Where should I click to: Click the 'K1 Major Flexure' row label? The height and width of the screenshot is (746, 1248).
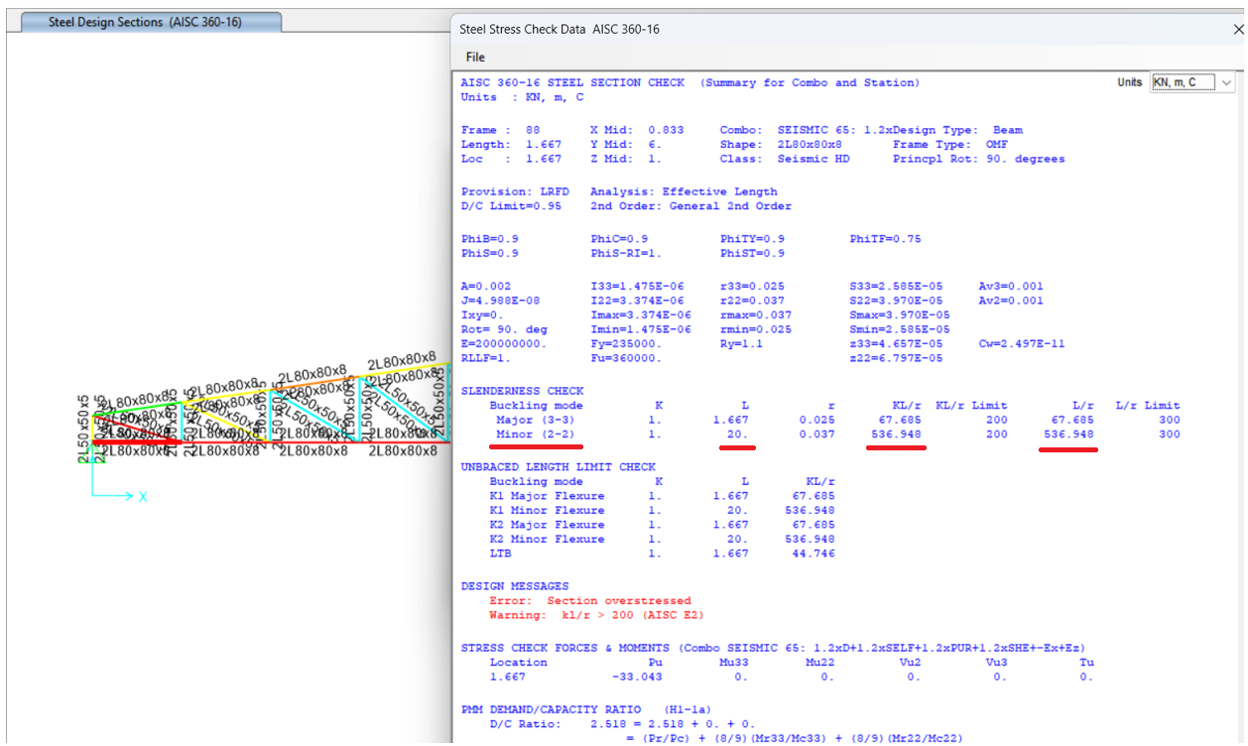pyautogui.click(x=547, y=496)
